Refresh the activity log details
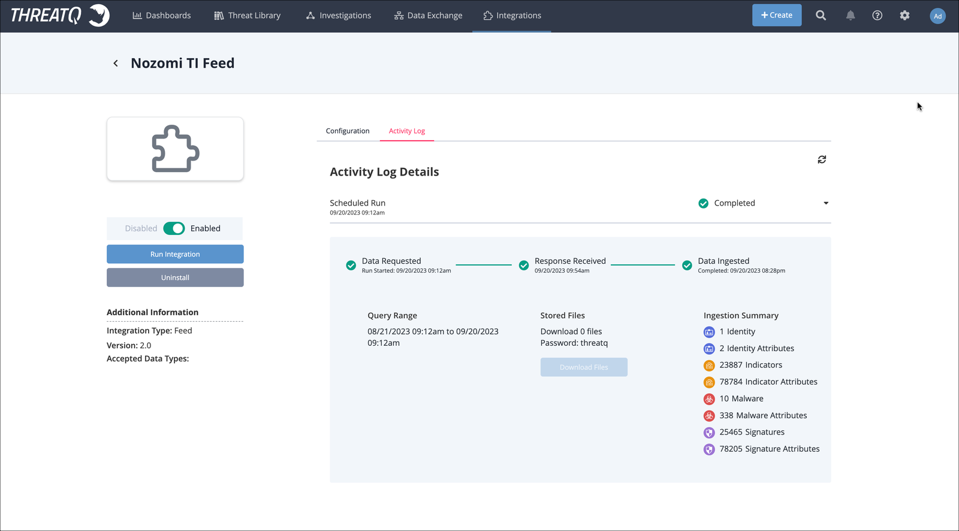This screenshot has height=531, width=959. coord(822,159)
